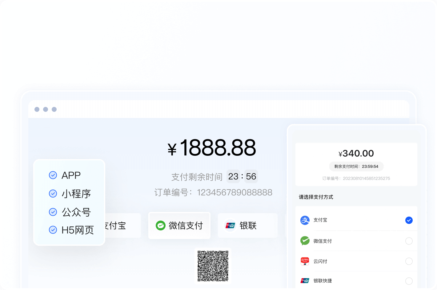Select the 支付宝 radio button
437x290 pixels.
(409, 220)
